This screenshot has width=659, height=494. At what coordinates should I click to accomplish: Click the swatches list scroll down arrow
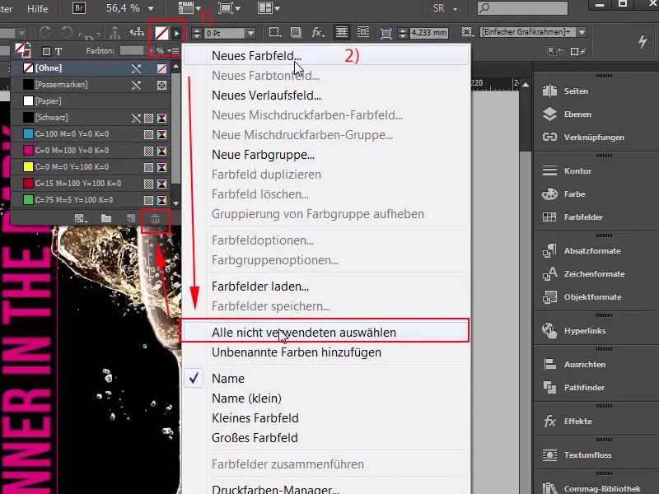click(x=176, y=203)
